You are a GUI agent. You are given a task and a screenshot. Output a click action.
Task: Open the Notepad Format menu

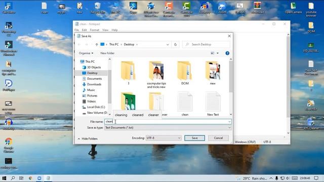(95, 30)
